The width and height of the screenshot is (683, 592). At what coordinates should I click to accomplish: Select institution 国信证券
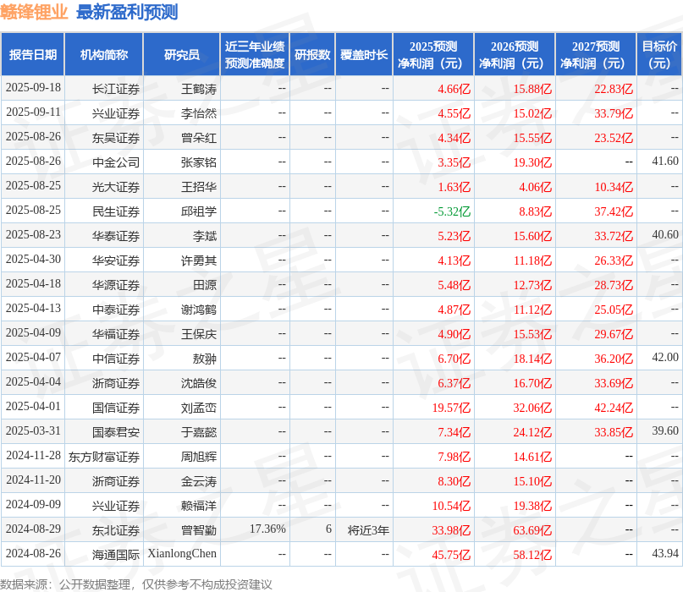click(116, 408)
